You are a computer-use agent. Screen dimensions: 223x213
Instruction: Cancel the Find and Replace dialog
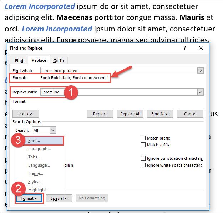pos(190,114)
